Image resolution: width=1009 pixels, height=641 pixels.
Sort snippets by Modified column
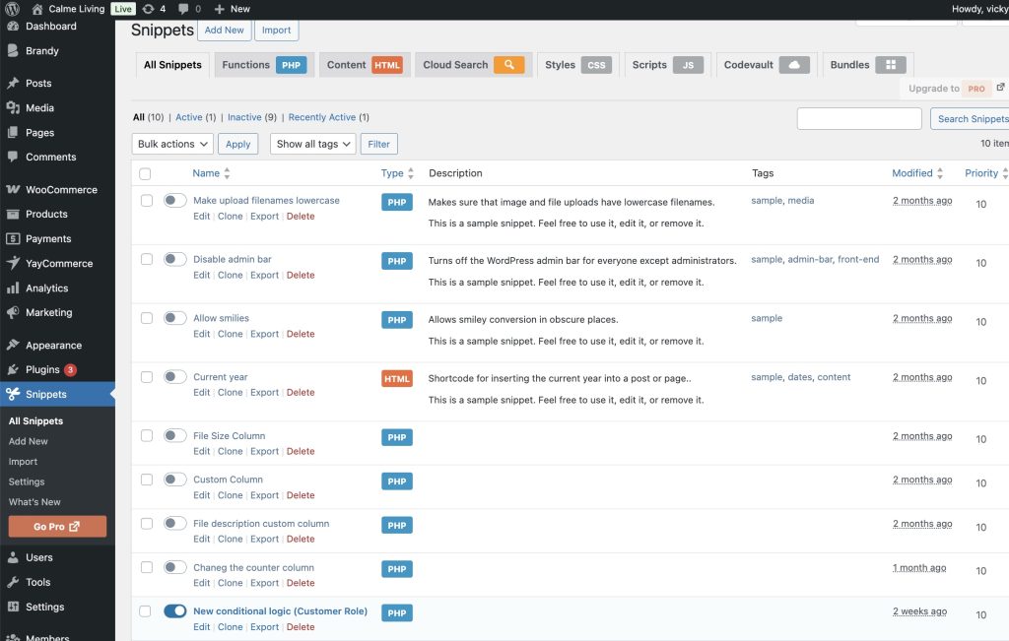(x=912, y=173)
